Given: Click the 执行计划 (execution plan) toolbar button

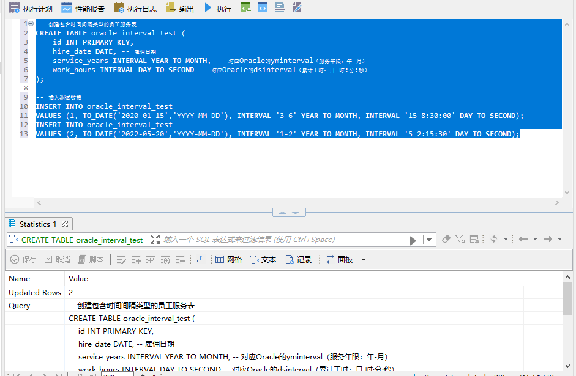Looking at the screenshot, I should (x=31, y=9).
